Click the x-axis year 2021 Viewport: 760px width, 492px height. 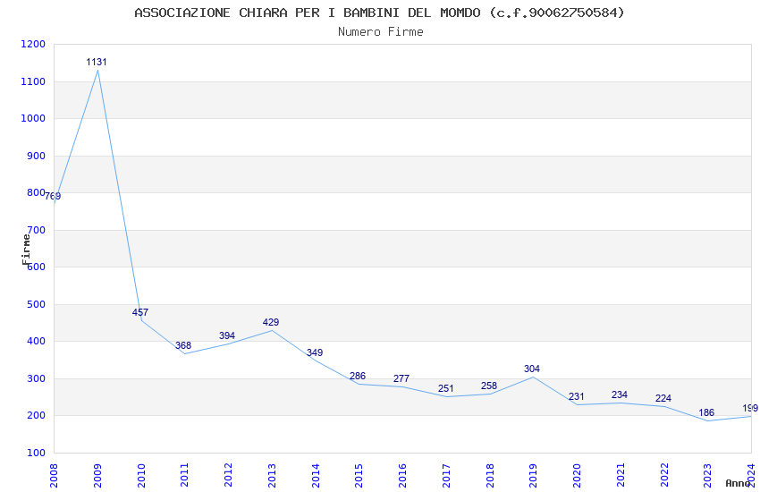[x=621, y=475]
